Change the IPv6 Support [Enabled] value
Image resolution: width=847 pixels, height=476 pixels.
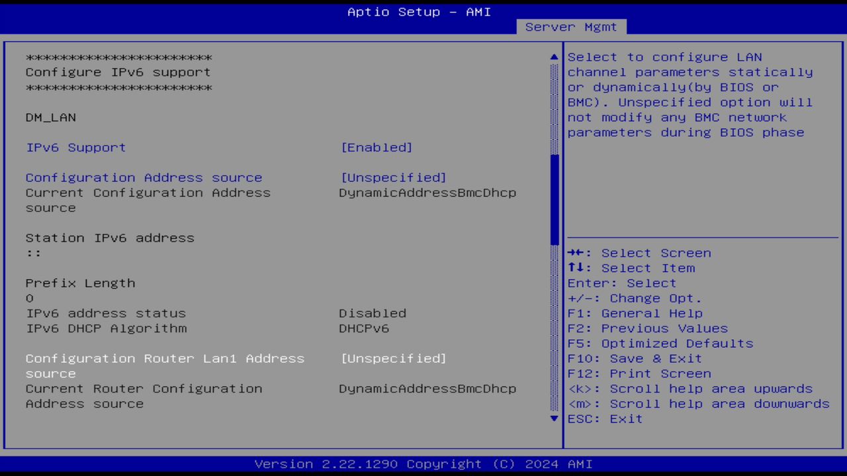[x=377, y=147]
